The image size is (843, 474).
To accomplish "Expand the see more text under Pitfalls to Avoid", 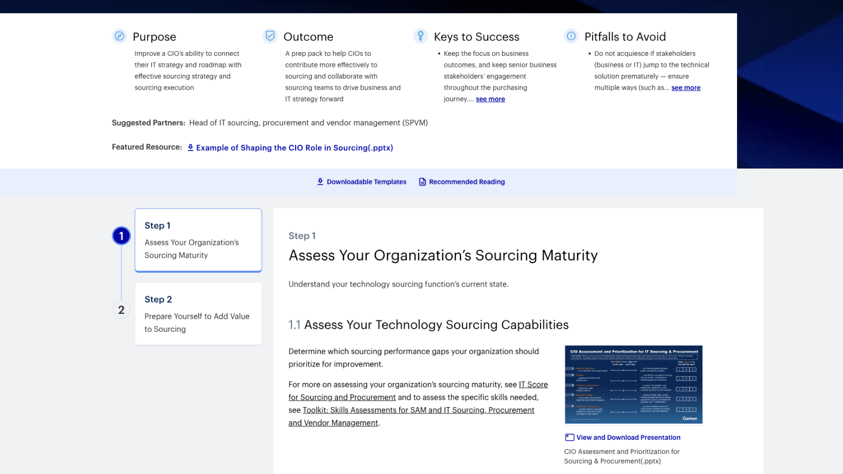I will pos(686,87).
